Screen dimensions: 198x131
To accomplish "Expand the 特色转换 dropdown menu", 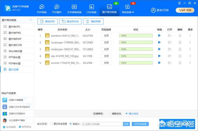I will [x=128, y=9].
